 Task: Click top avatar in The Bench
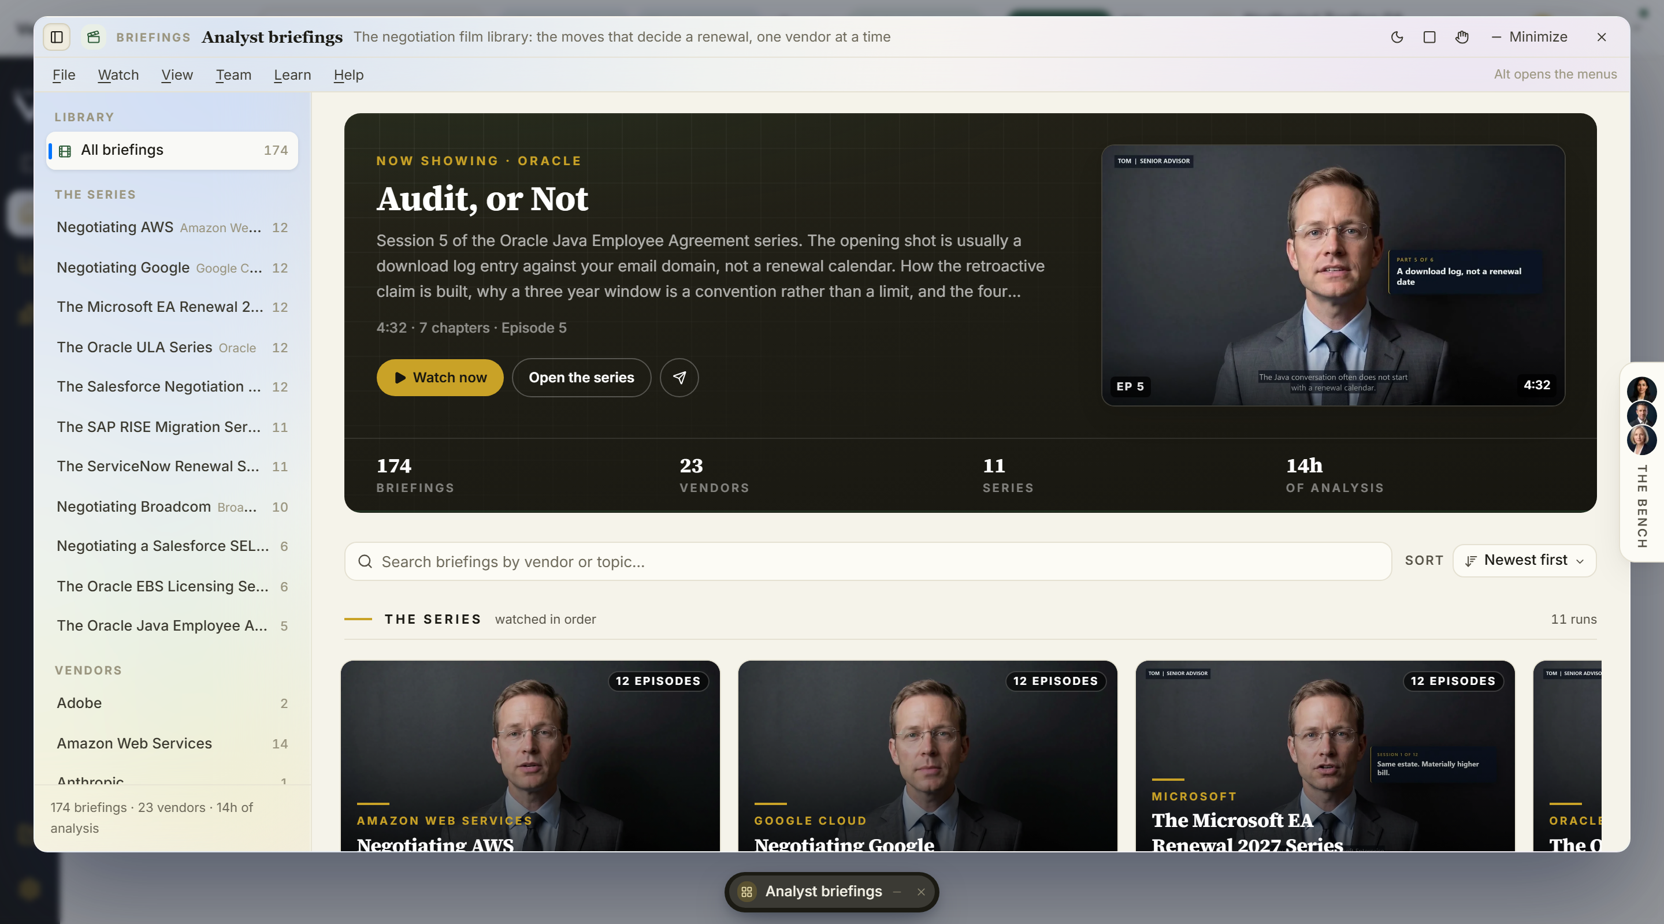click(1641, 390)
